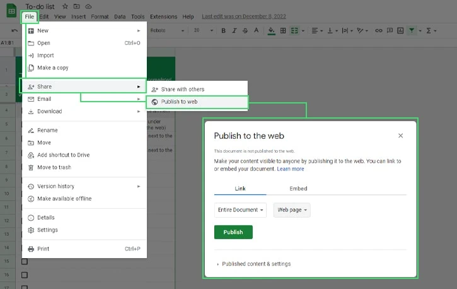
Task: Open the text color tool
Action: click(x=256, y=30)
